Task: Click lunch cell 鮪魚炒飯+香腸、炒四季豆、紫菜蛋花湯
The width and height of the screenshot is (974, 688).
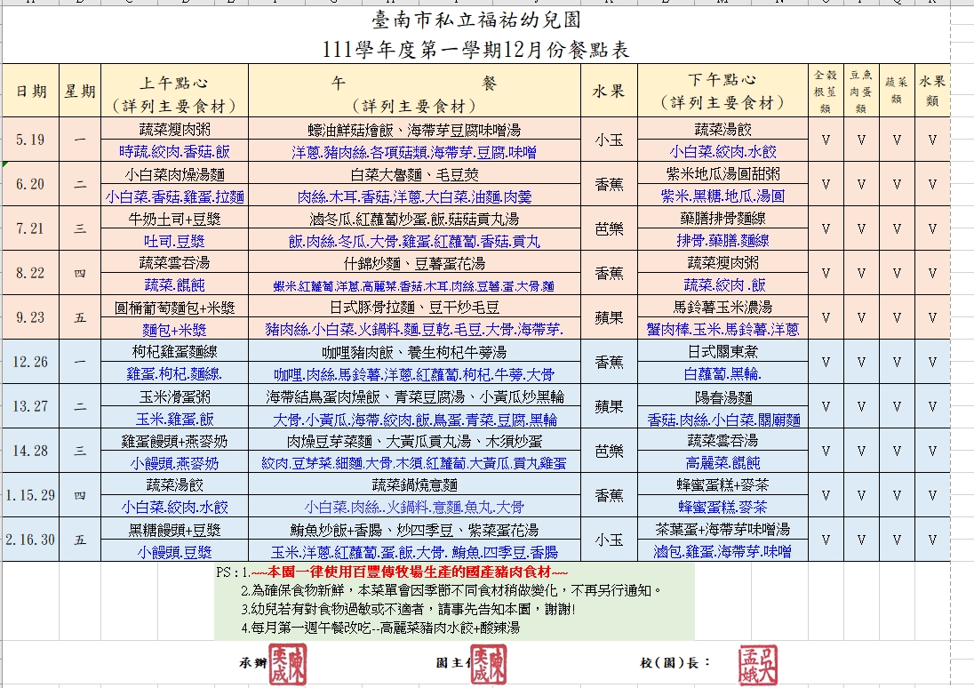Action: click(x=414, y=530)
